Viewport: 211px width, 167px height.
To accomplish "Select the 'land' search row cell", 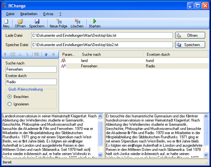I will click(84, 61).
